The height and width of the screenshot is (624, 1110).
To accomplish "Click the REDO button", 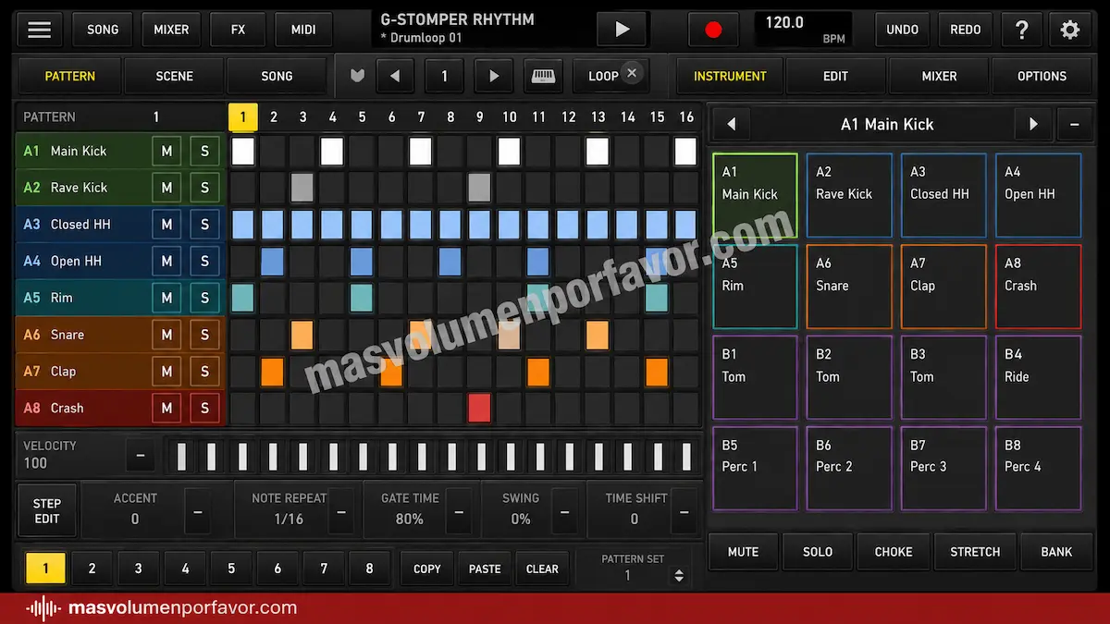I will click(x=965, y=30).
